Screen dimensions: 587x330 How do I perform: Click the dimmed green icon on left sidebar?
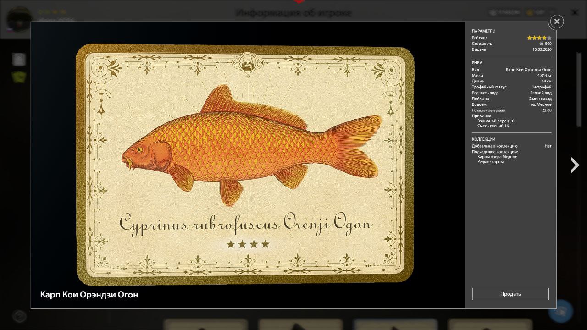click(x=19, y=77)
